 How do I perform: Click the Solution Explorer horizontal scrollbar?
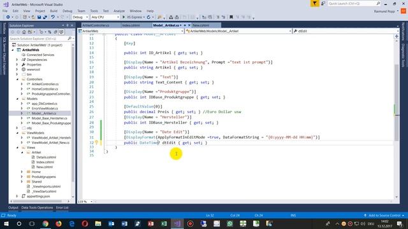pos(38,201)
